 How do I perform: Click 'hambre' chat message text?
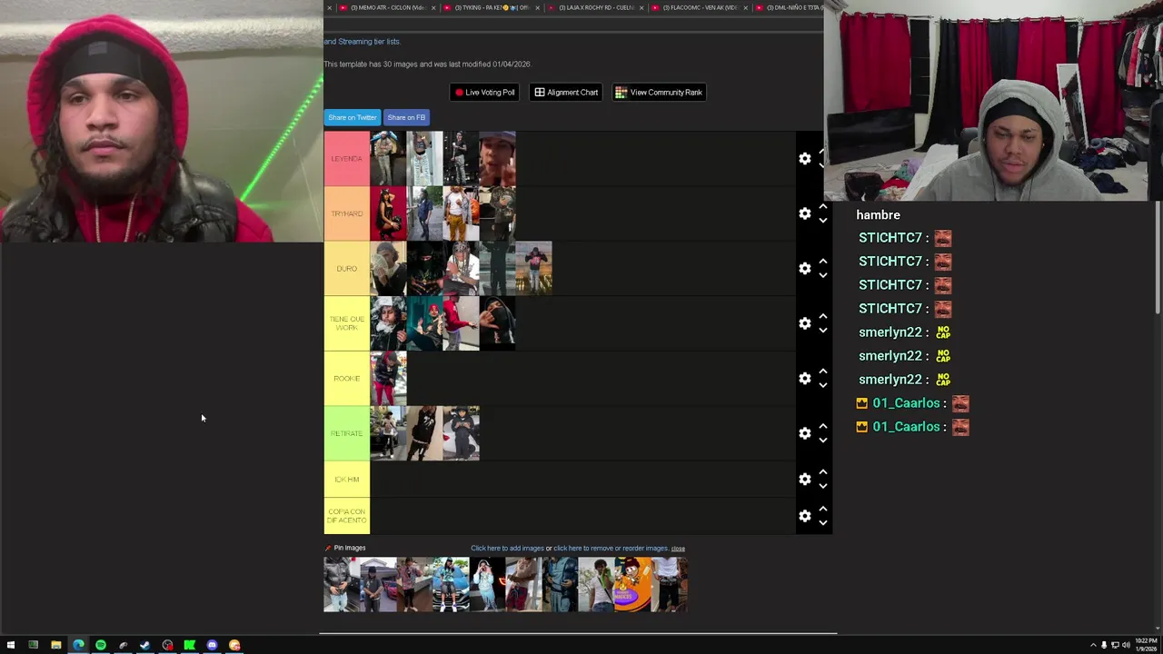(878, 215)
